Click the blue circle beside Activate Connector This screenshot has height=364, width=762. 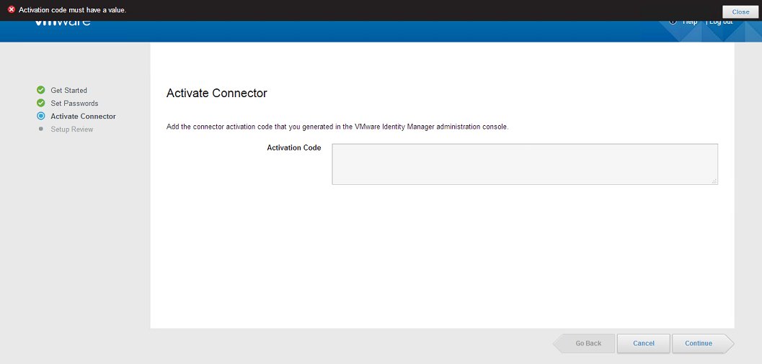tap(41, 116)
